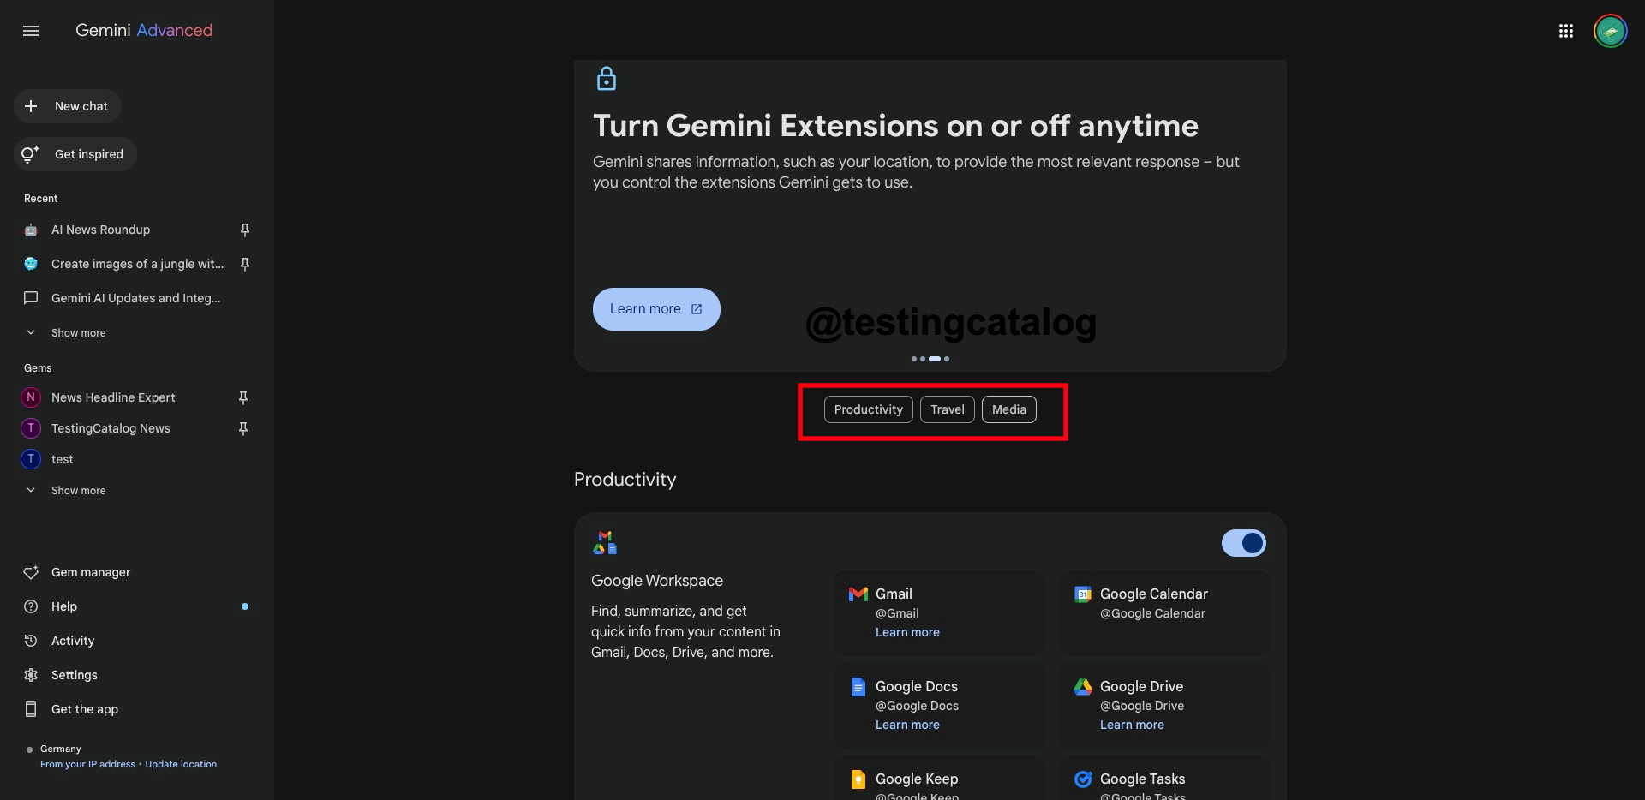This screenshot has height=800, width=1645.
Task: Click the Settings gear icon
Action: tap(31, 675)
